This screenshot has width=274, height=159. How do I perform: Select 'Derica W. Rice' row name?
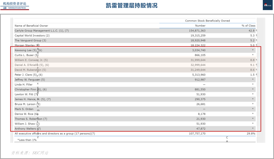pyautogui.click(x=26, y=114)
